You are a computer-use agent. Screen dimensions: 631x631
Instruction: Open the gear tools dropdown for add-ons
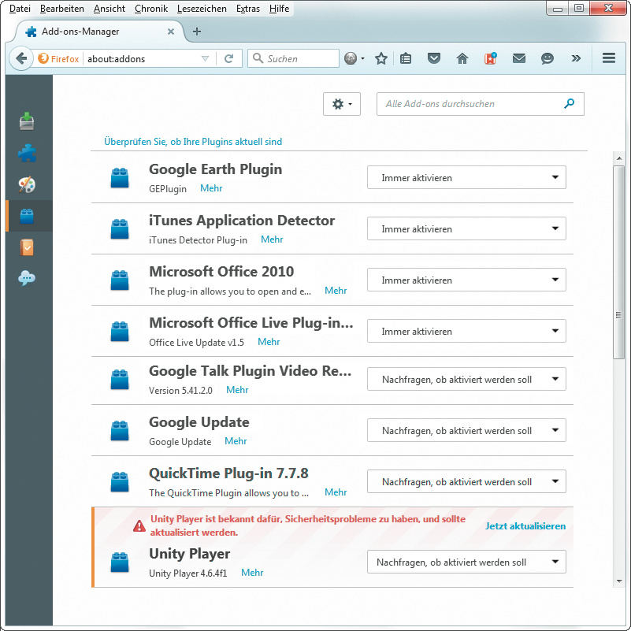[x=342, y=104]
